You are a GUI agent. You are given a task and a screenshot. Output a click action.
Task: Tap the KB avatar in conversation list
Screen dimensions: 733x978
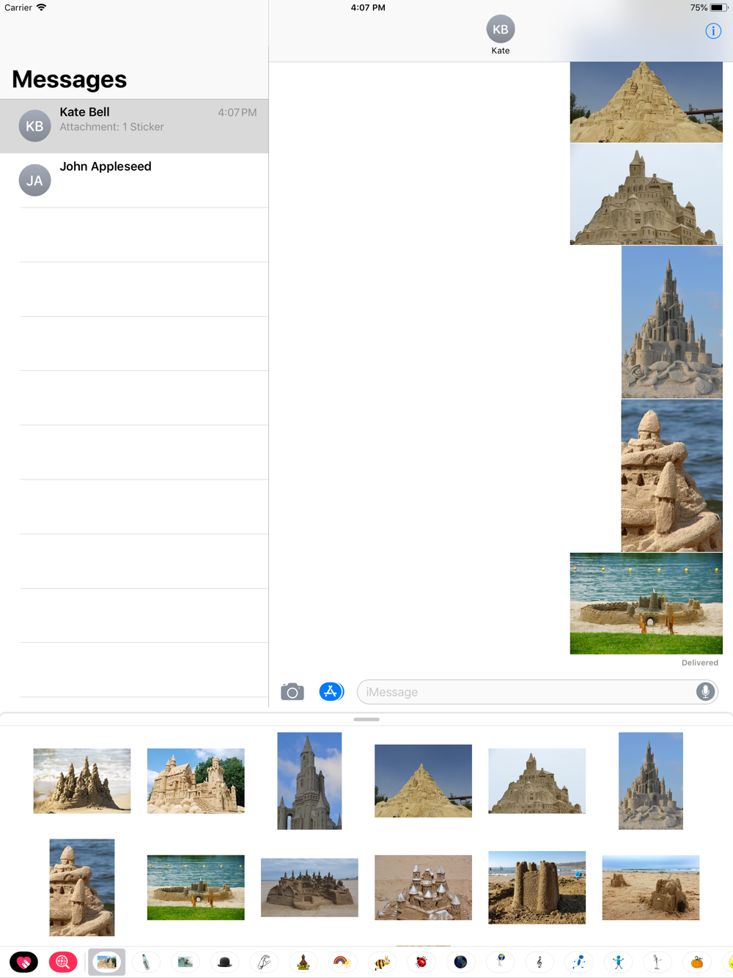pos(34,125)
